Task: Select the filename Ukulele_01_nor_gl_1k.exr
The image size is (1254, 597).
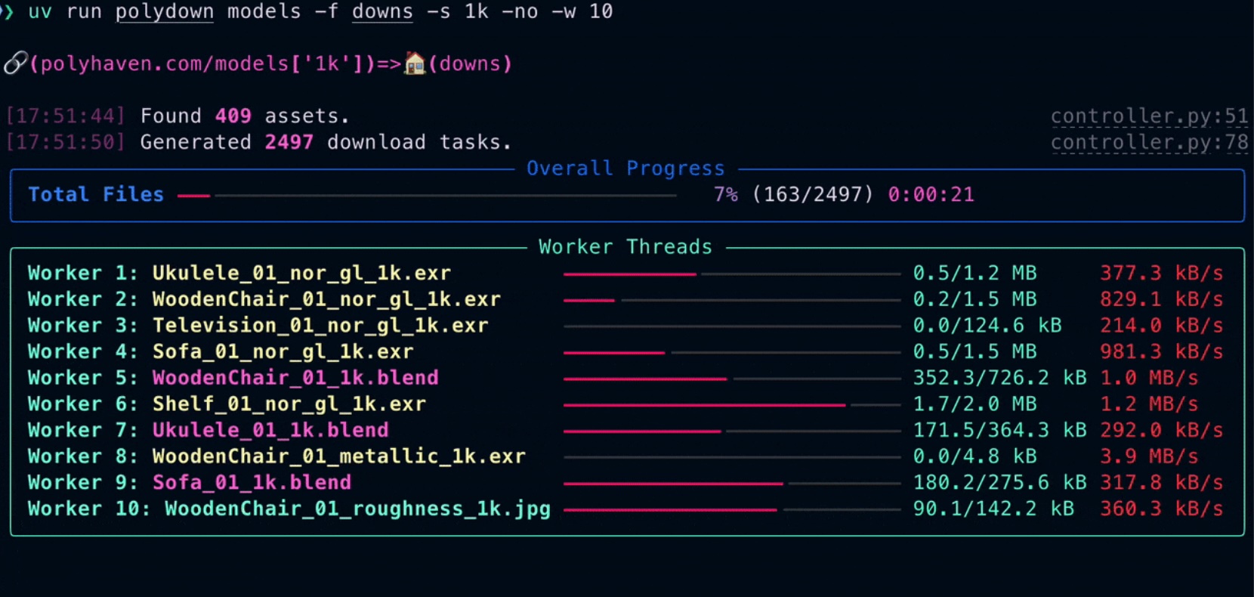Action: click(x=301, y=273)
